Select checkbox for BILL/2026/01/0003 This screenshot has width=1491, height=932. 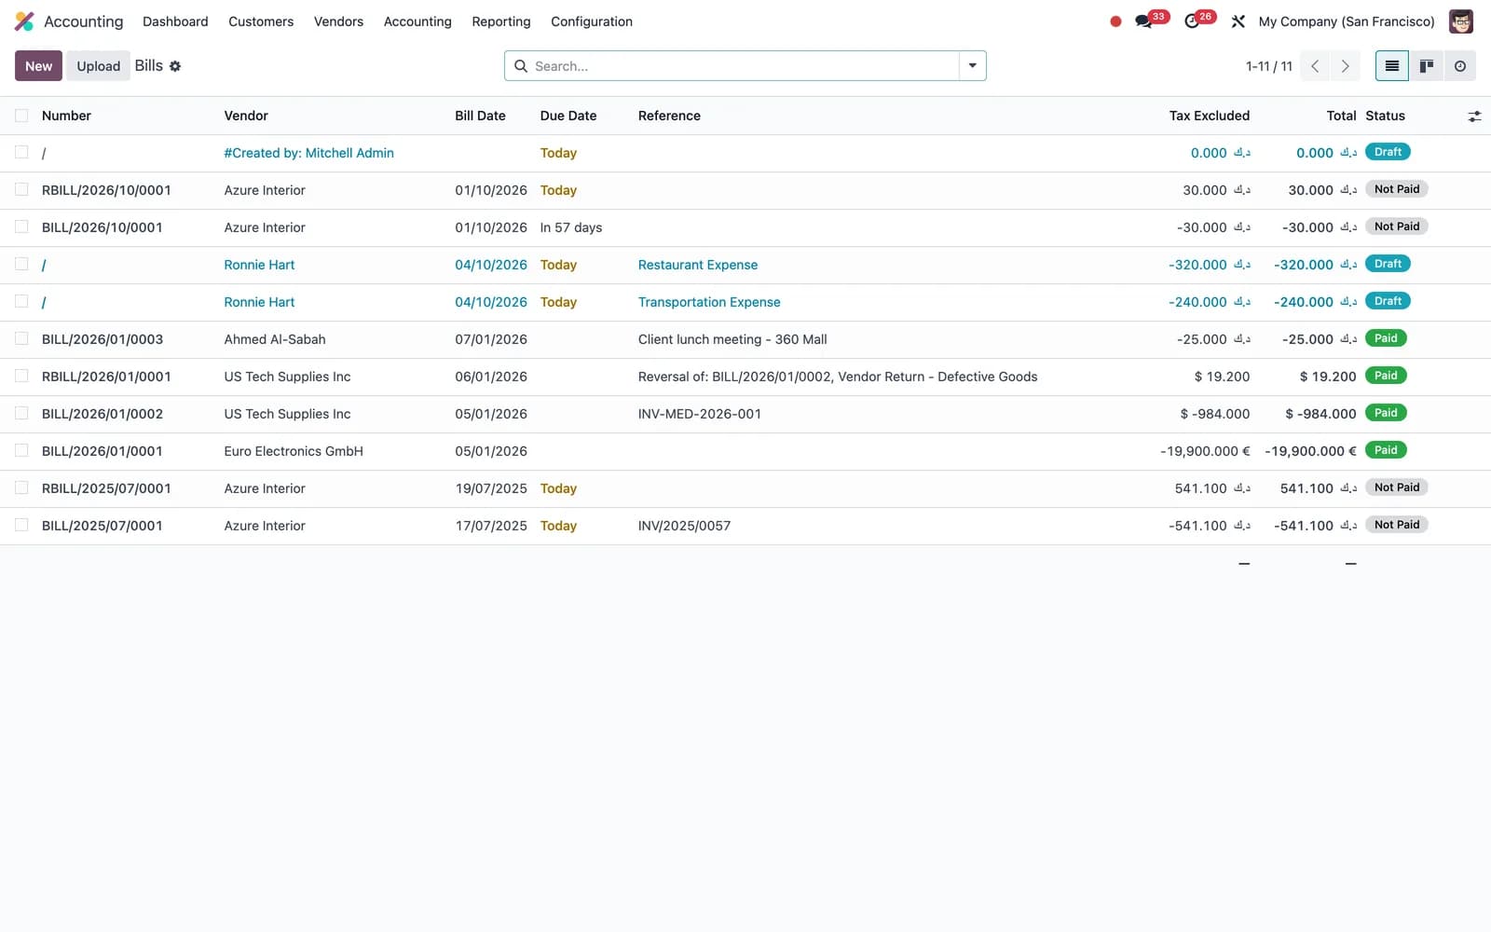(21, 338)
